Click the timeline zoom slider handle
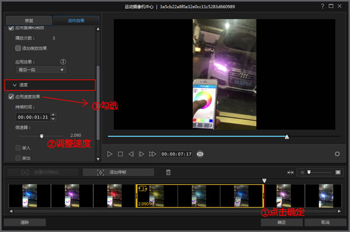Screen dimensions: 350x232 point(309,172)
